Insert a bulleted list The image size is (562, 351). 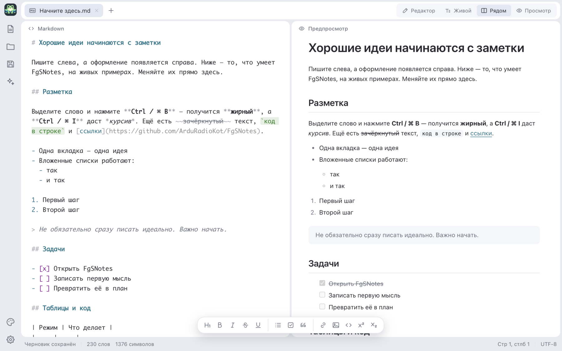click(278, 325)
